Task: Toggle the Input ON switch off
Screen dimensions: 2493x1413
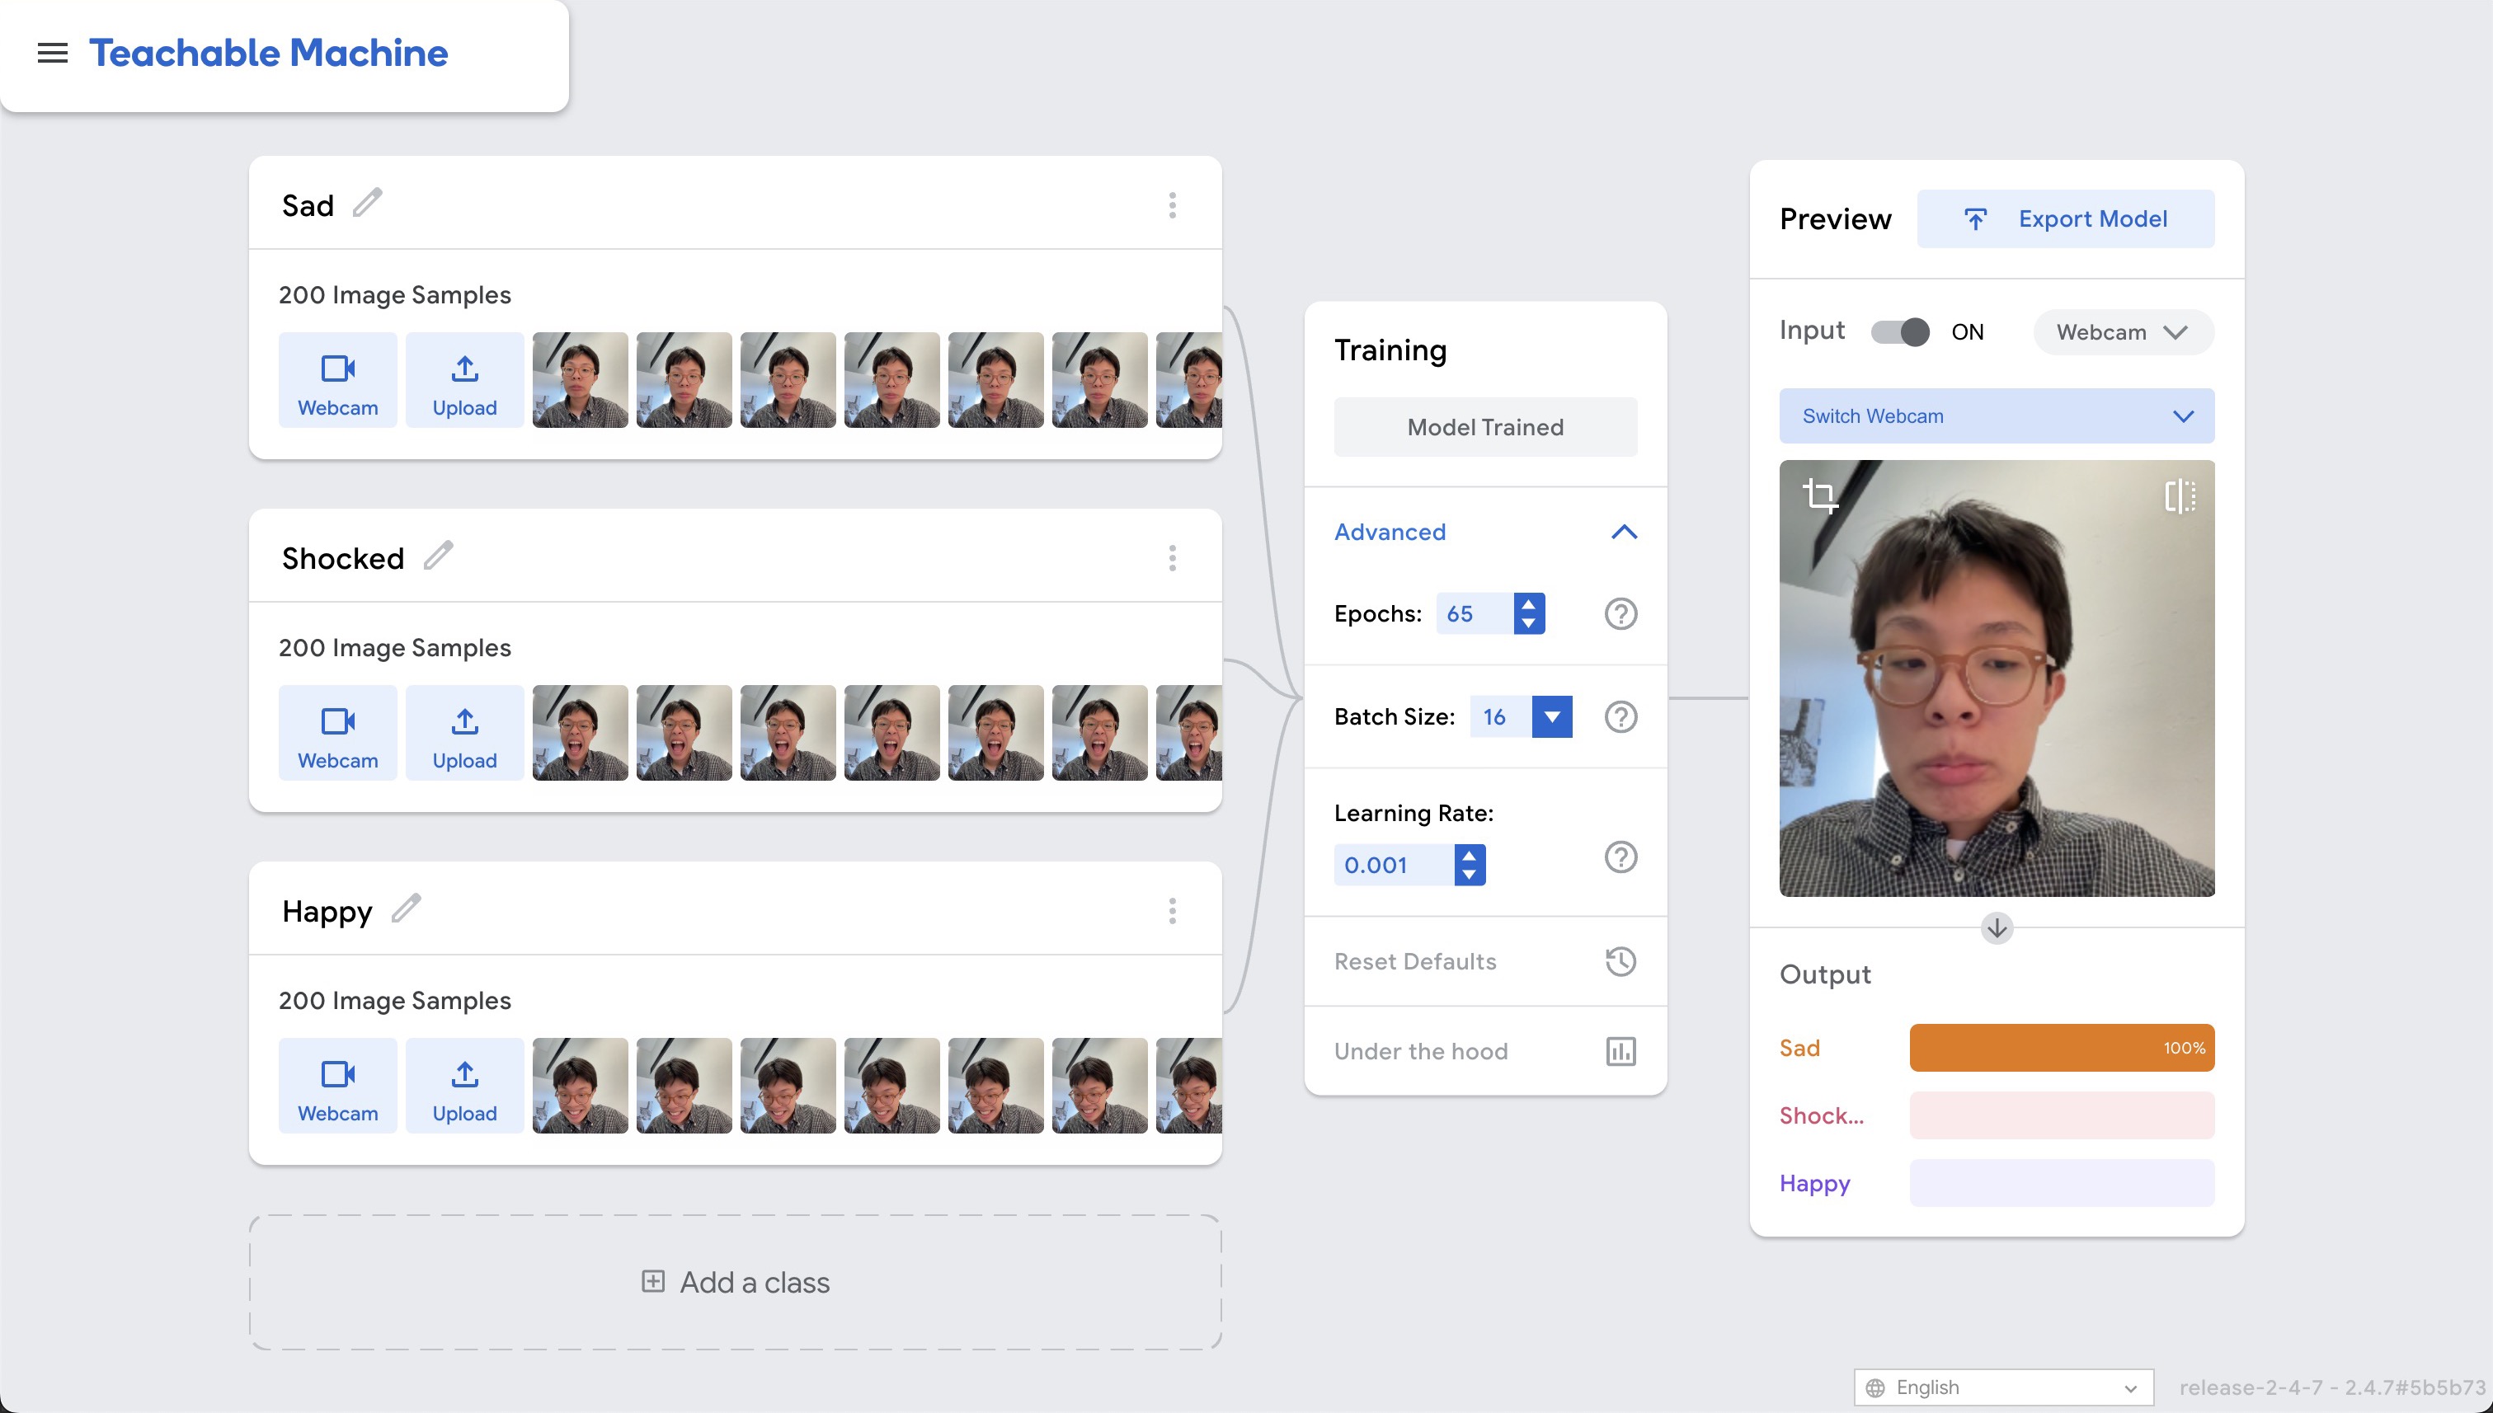Action: 1900,332
